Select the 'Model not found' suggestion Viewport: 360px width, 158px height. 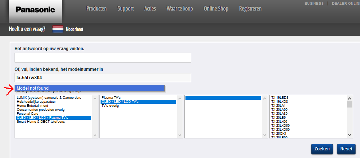click(90, 88)
